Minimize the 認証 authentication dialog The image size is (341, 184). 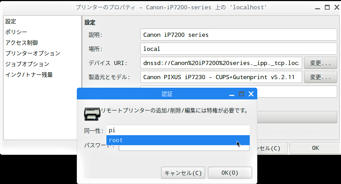pos(232,94)
